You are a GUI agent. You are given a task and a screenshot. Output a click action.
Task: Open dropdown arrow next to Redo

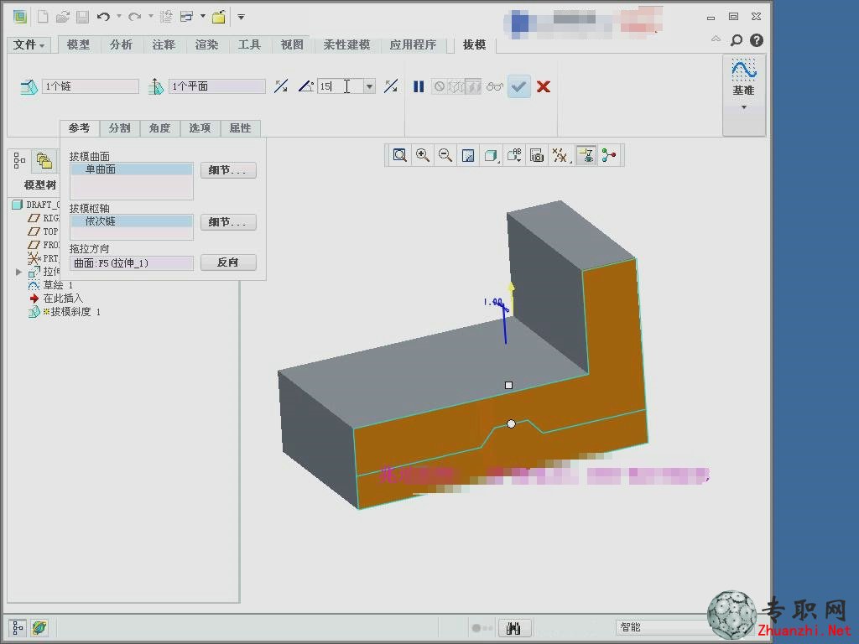click(x=151, y=17)
